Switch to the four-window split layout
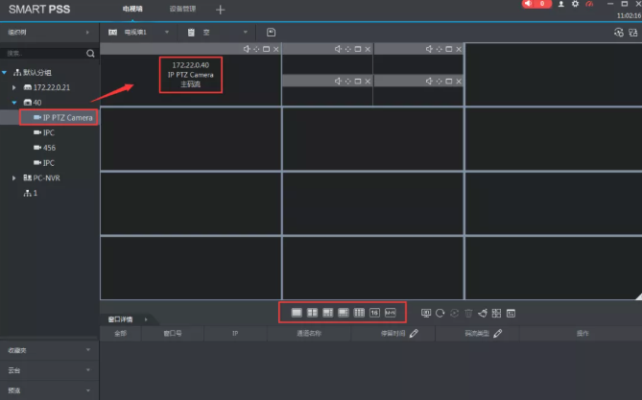 pyautogui.click(x=312, y=313)
